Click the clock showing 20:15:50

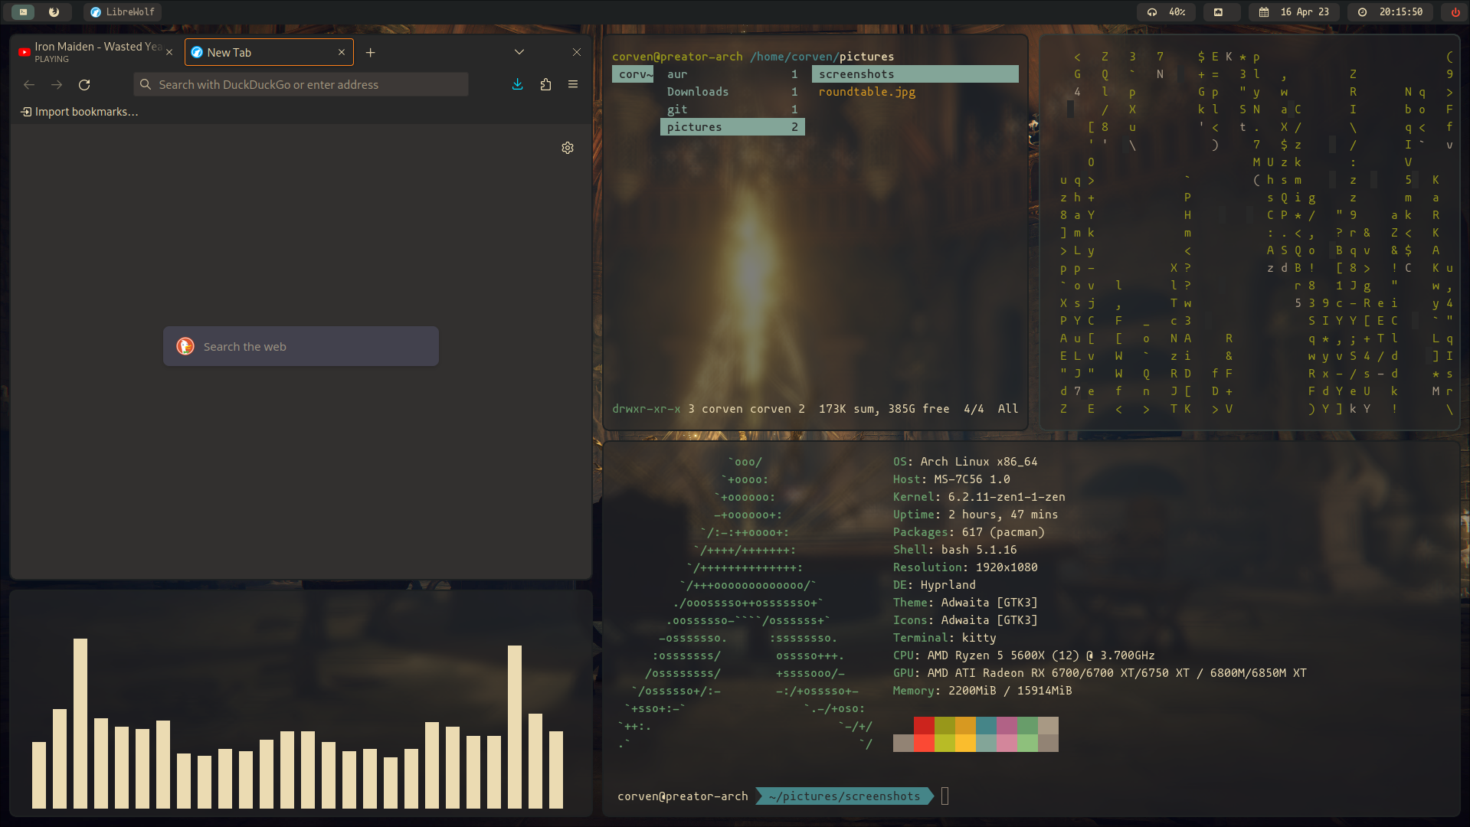point(1390,11)
